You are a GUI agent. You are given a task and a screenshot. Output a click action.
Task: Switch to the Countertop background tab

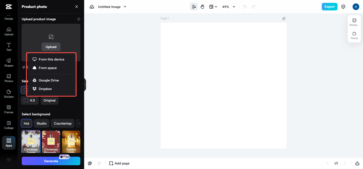tap(63, 123)
